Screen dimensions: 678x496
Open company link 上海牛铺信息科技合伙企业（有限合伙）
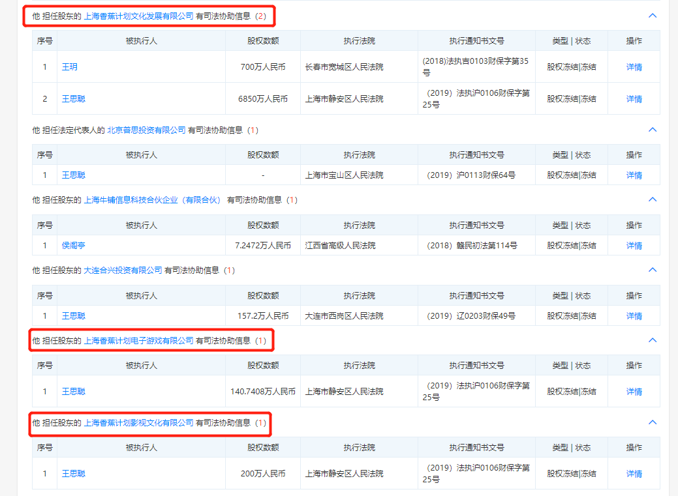click(153, 200)
